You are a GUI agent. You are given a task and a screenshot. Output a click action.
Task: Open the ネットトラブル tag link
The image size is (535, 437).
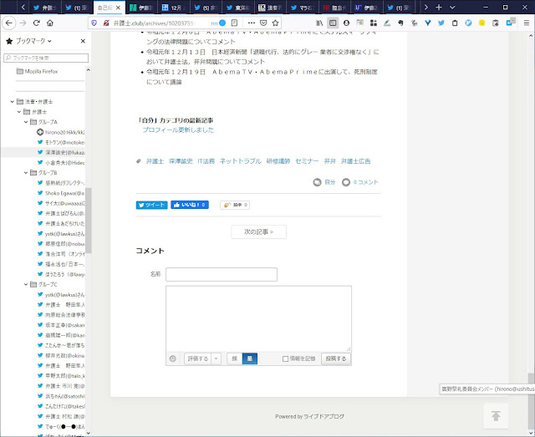[x=241, y=161]
